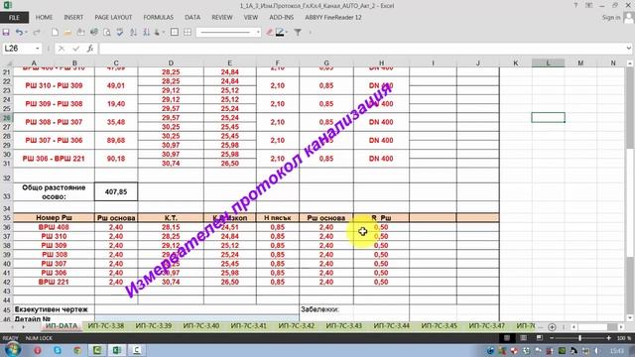The width and height of the screenshot is (635, 357).
Task: Sort descending Z to A
Action: coord(146,33)
